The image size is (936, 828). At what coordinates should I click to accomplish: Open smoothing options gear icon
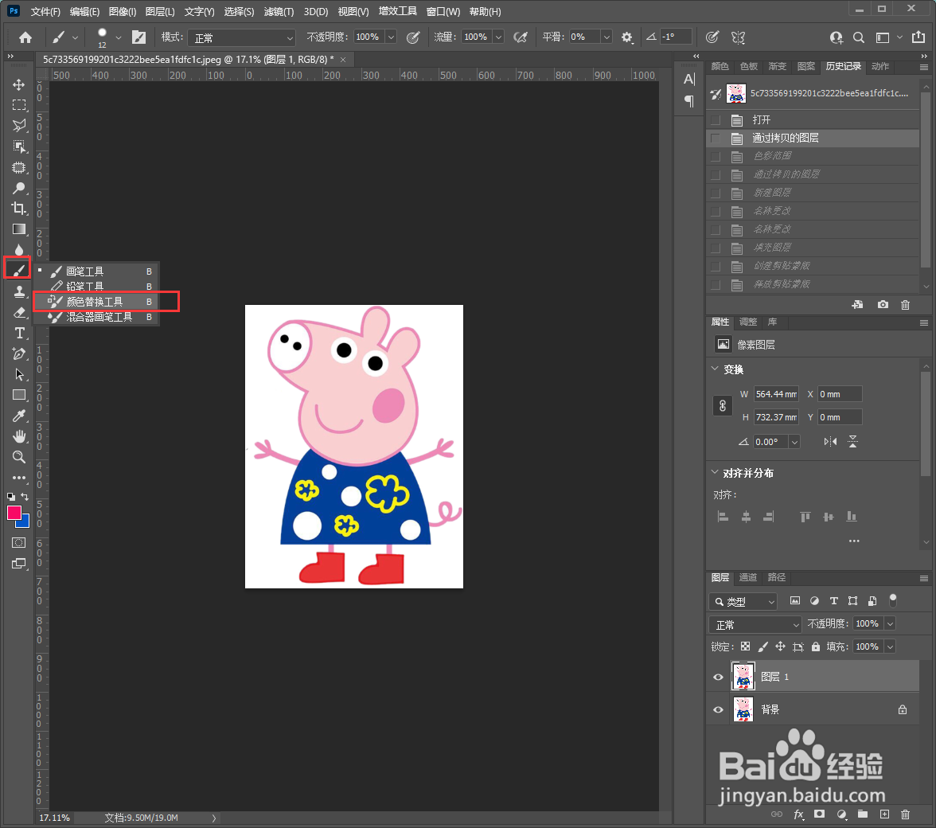(626, 37)
